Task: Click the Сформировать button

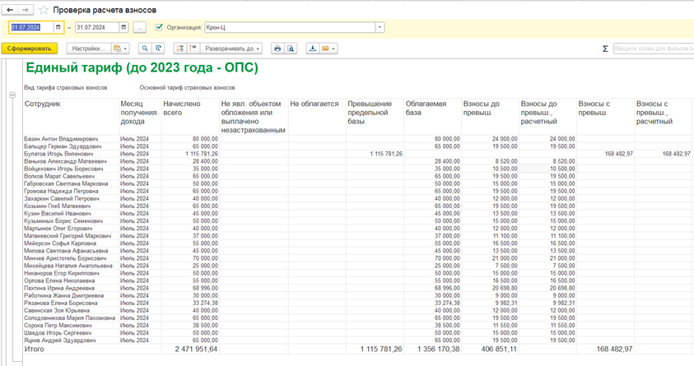Action: click(x=30, y=49)
